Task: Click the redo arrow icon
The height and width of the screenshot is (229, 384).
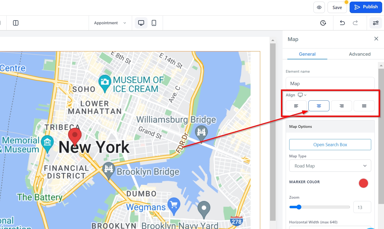Action: coord(355,23)
